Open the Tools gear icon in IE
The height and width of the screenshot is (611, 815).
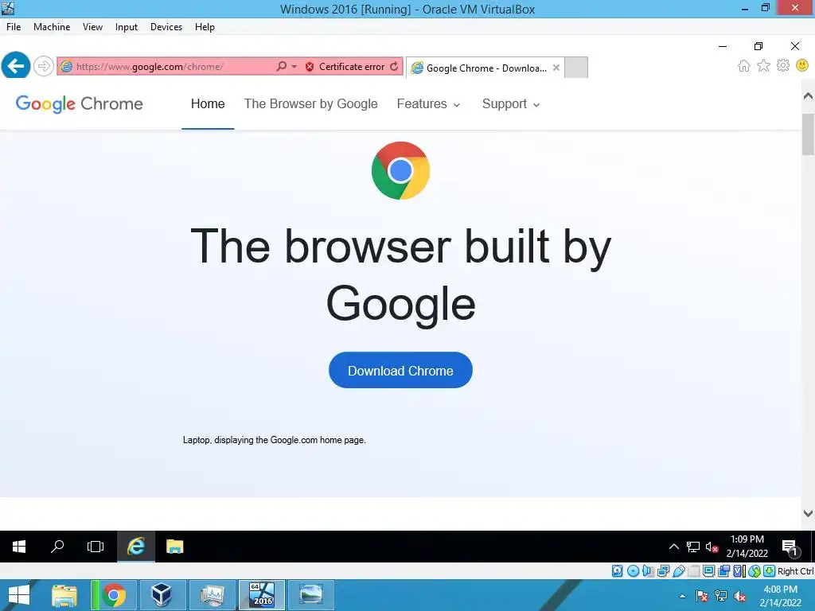783,65
